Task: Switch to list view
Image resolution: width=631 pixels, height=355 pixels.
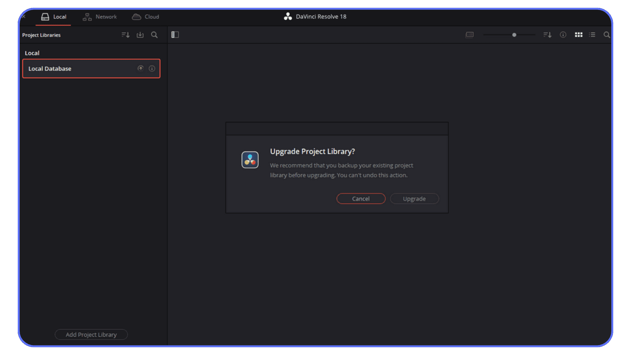Action: (x=592, y=35)
